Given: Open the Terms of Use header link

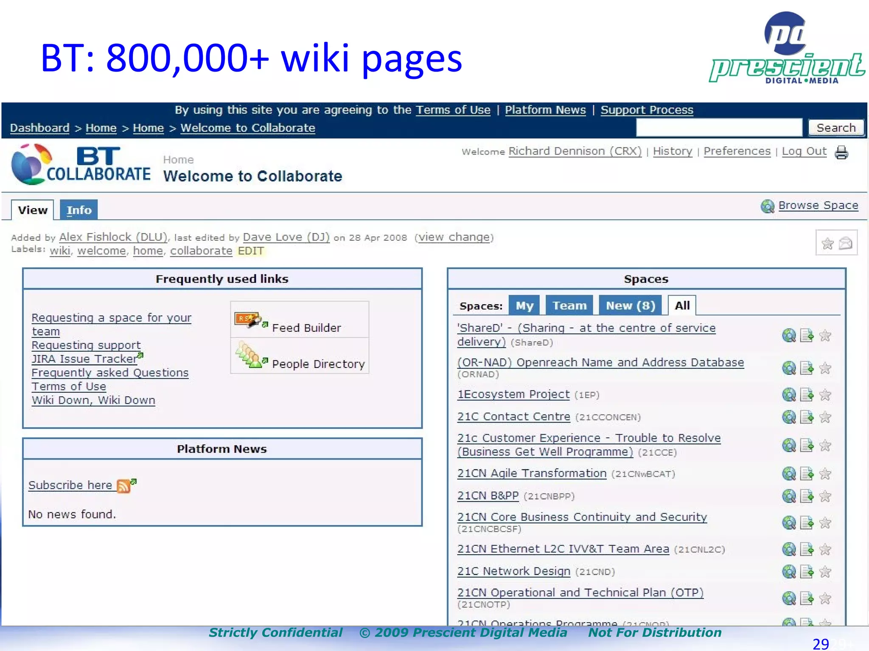Looking at the screenshot, I should click(x=453, y=110).
